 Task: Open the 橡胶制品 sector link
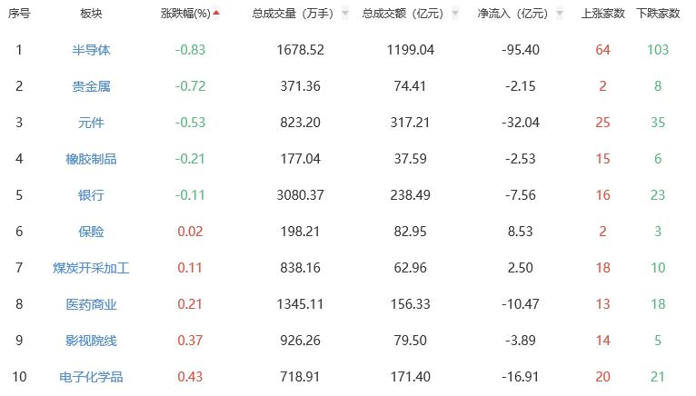click(x=91, y=159)
